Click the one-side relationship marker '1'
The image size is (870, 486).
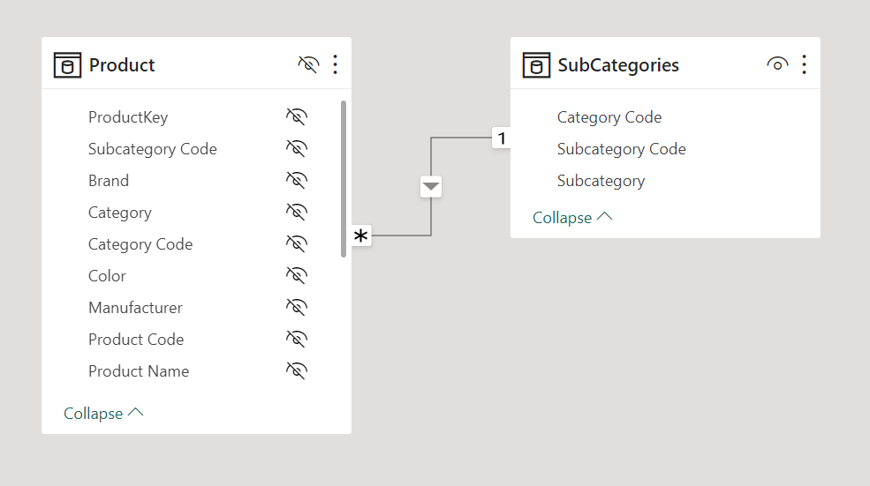tap(502, 138)
